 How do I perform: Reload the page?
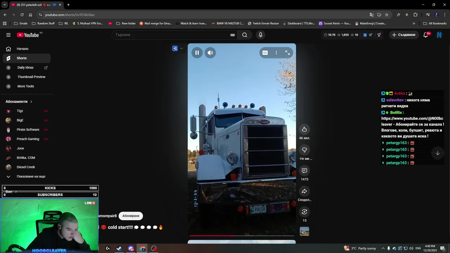pyautogui.click(x=22, y=15)
